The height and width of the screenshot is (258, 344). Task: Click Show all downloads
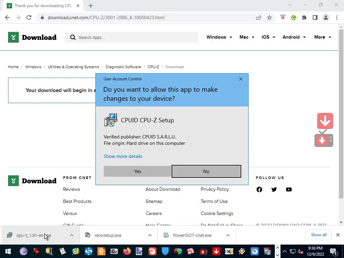[x=318, y=235]
